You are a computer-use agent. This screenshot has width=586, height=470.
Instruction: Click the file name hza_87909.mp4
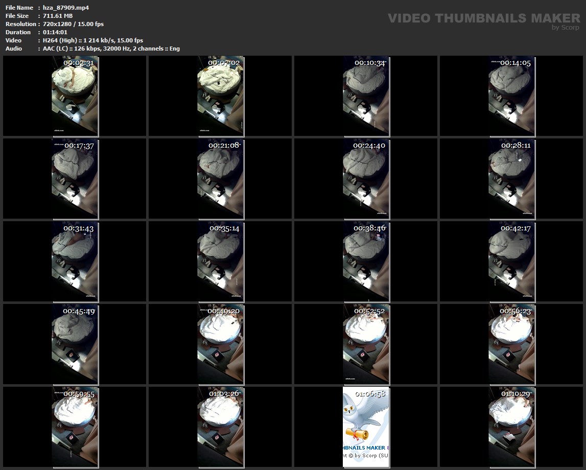[66, 8]
